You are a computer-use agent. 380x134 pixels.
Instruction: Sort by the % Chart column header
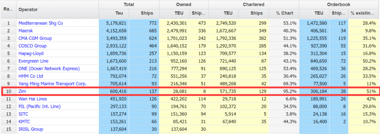click(x=284, y=13)
